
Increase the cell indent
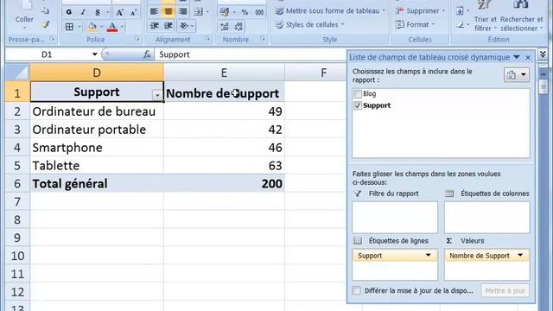[168, 26]
